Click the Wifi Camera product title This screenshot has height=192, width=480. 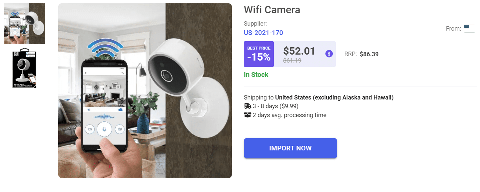point(271,10)
